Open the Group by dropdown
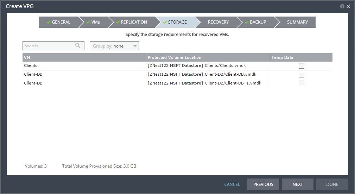Viewport: 355px width, 194px height. 114,46
